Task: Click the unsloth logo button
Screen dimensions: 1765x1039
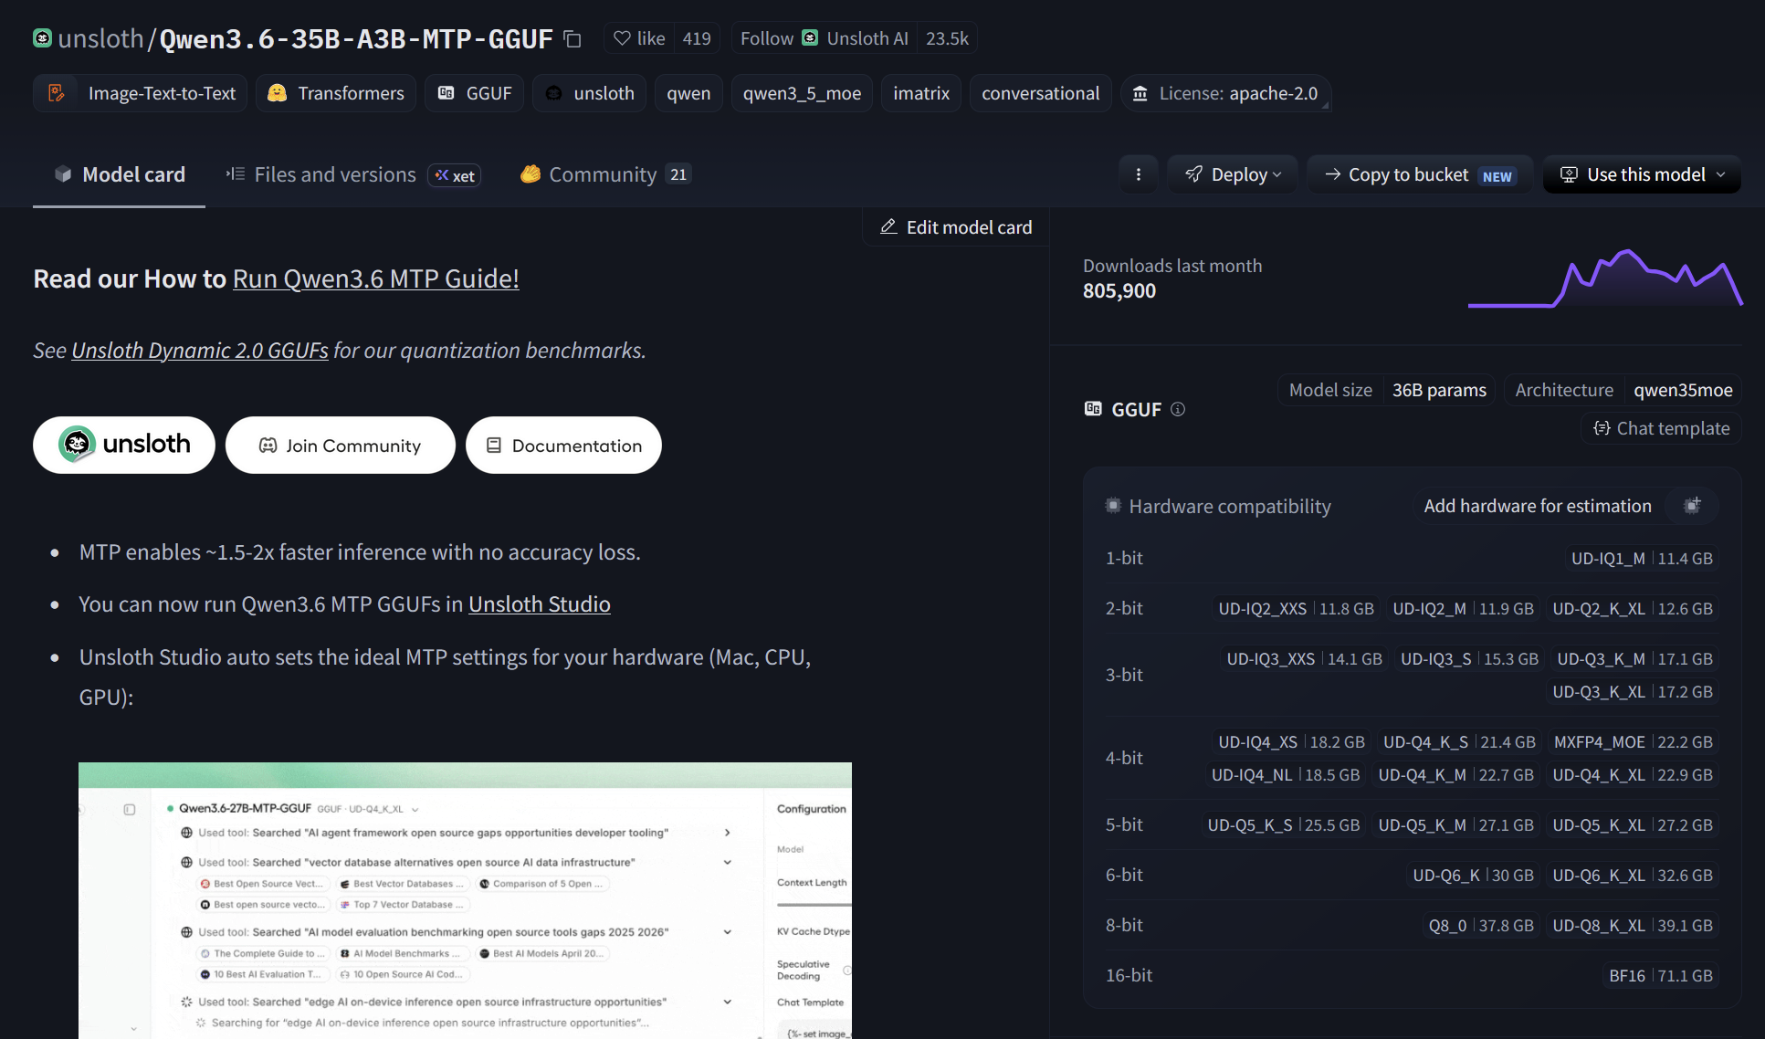Action: (x=124, y=445)
